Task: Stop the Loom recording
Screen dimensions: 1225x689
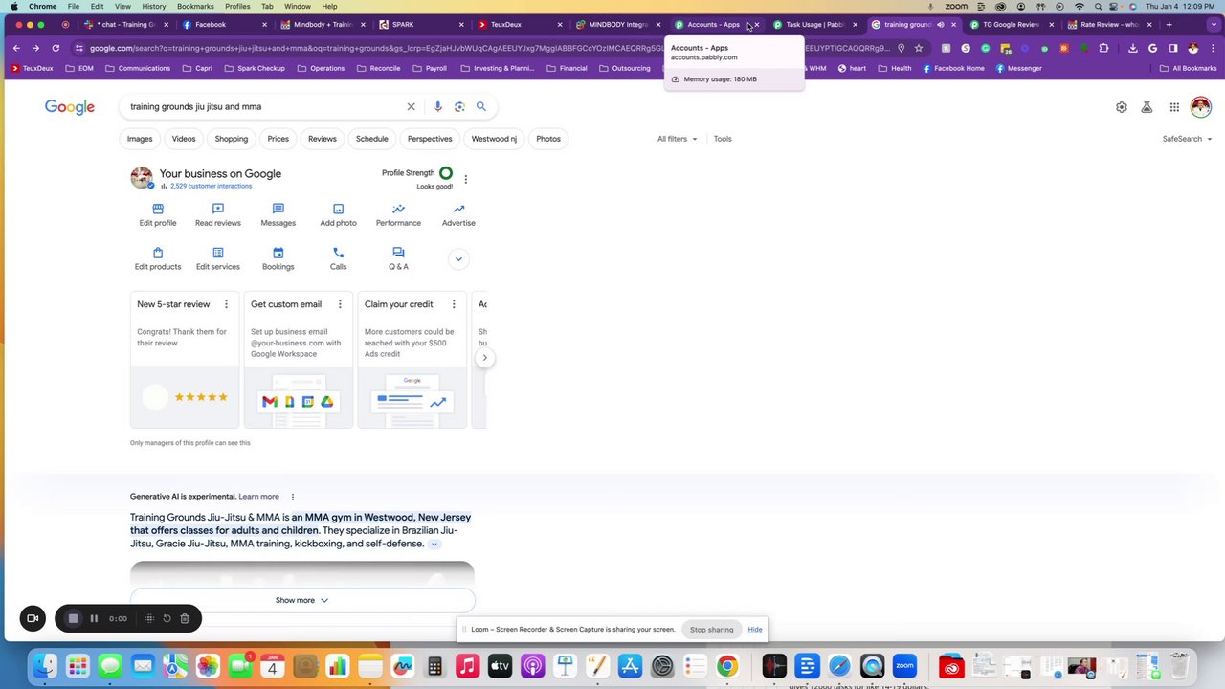Action: point(73,618)
